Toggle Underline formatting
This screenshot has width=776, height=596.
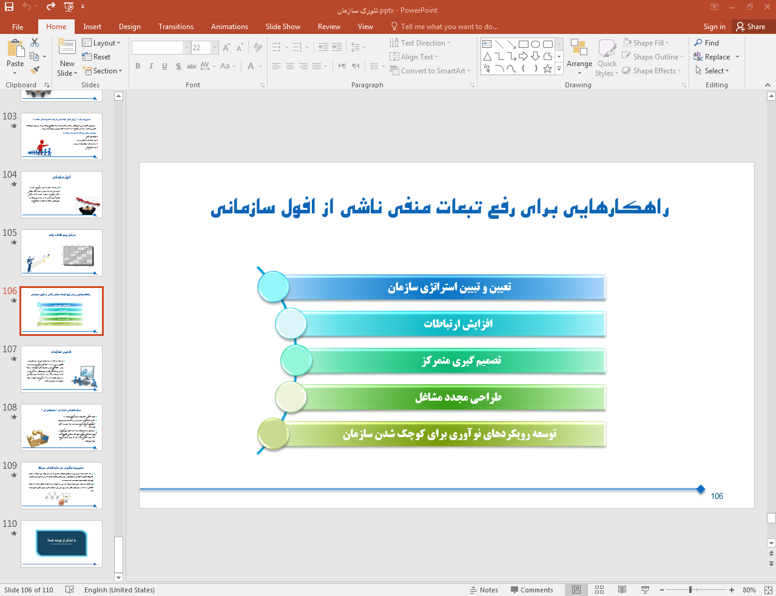(x=164, y=66)
